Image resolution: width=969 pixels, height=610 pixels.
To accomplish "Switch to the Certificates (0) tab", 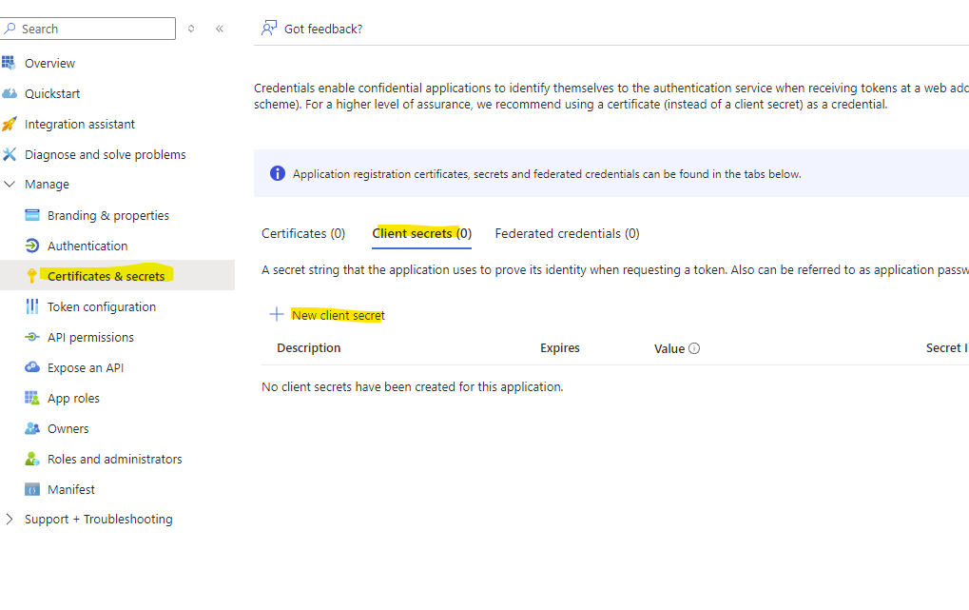I will [x=303, y=233].
